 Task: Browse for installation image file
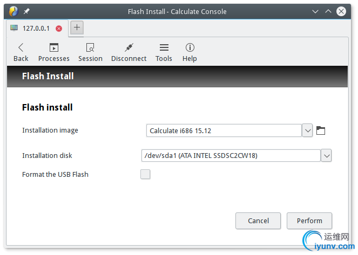coord(321,130)
